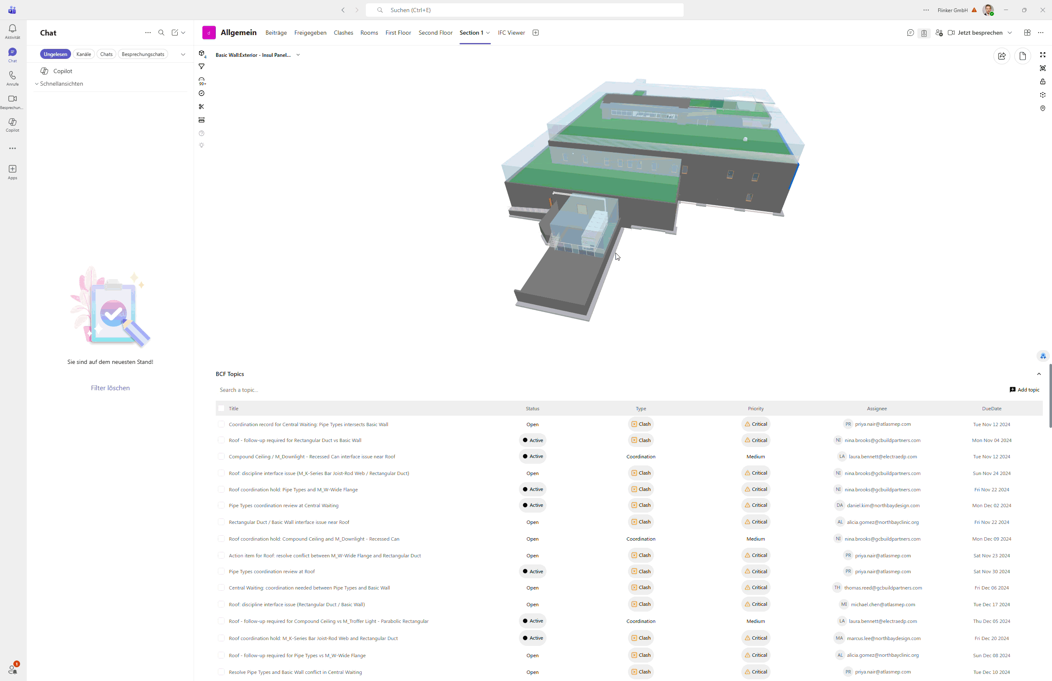This screenshot has width=1052, height=681.
Task: Click the fullscreen expand icon in viewer
Action: click(x=1042, y=55)
